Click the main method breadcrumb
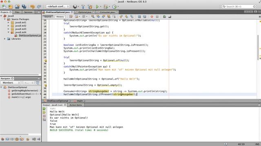Image resolution: width=261 pixels, height=146 pixels. tap(78, 101)
